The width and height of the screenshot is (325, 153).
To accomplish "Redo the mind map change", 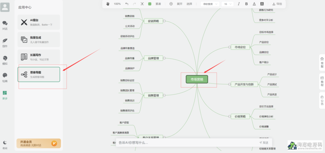I will 134,4.
